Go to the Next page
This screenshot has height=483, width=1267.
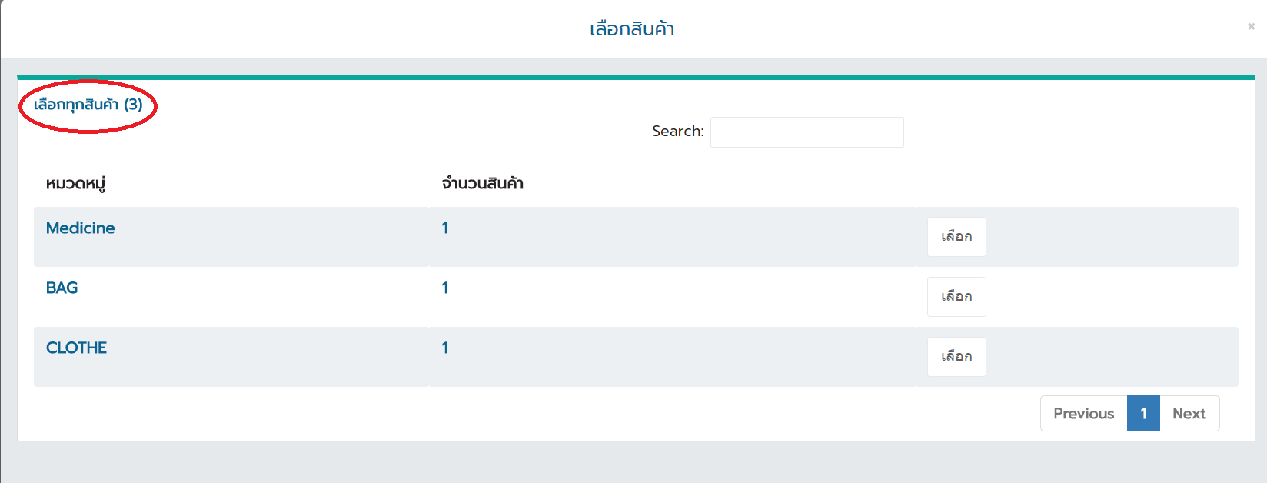[1189, 414]
